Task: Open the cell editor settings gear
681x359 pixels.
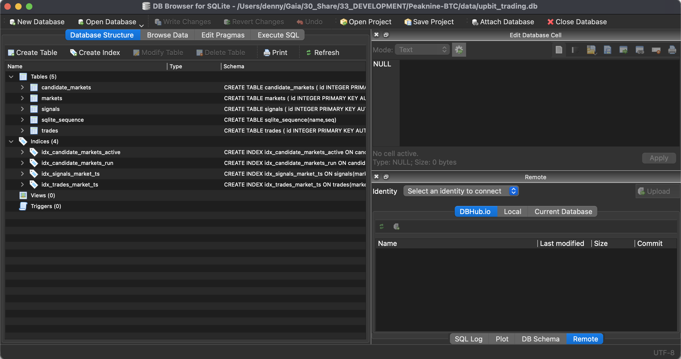Action: coord(459,50)
